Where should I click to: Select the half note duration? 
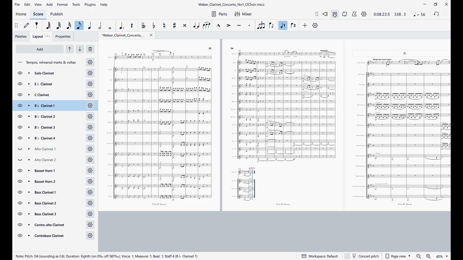pos(100,25)
